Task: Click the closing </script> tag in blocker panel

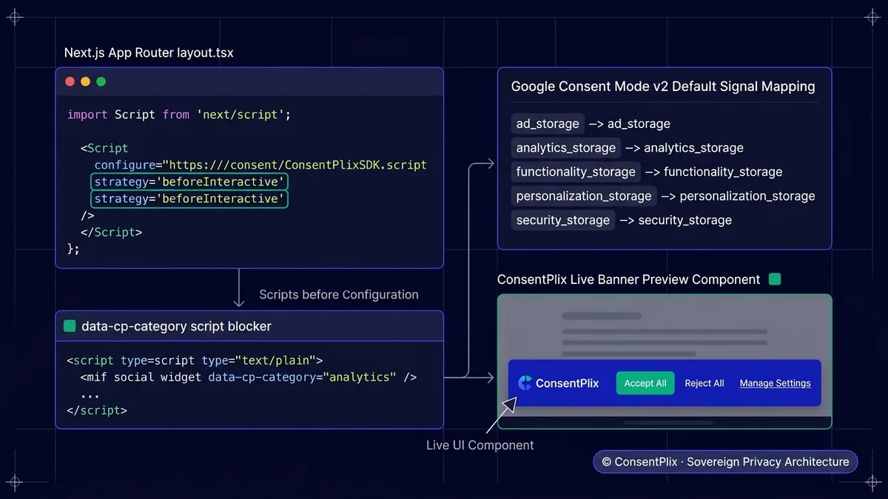Action: pos(97,410)
